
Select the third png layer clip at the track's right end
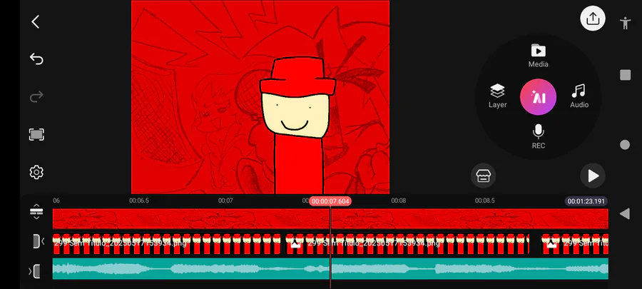click(575, 243)
